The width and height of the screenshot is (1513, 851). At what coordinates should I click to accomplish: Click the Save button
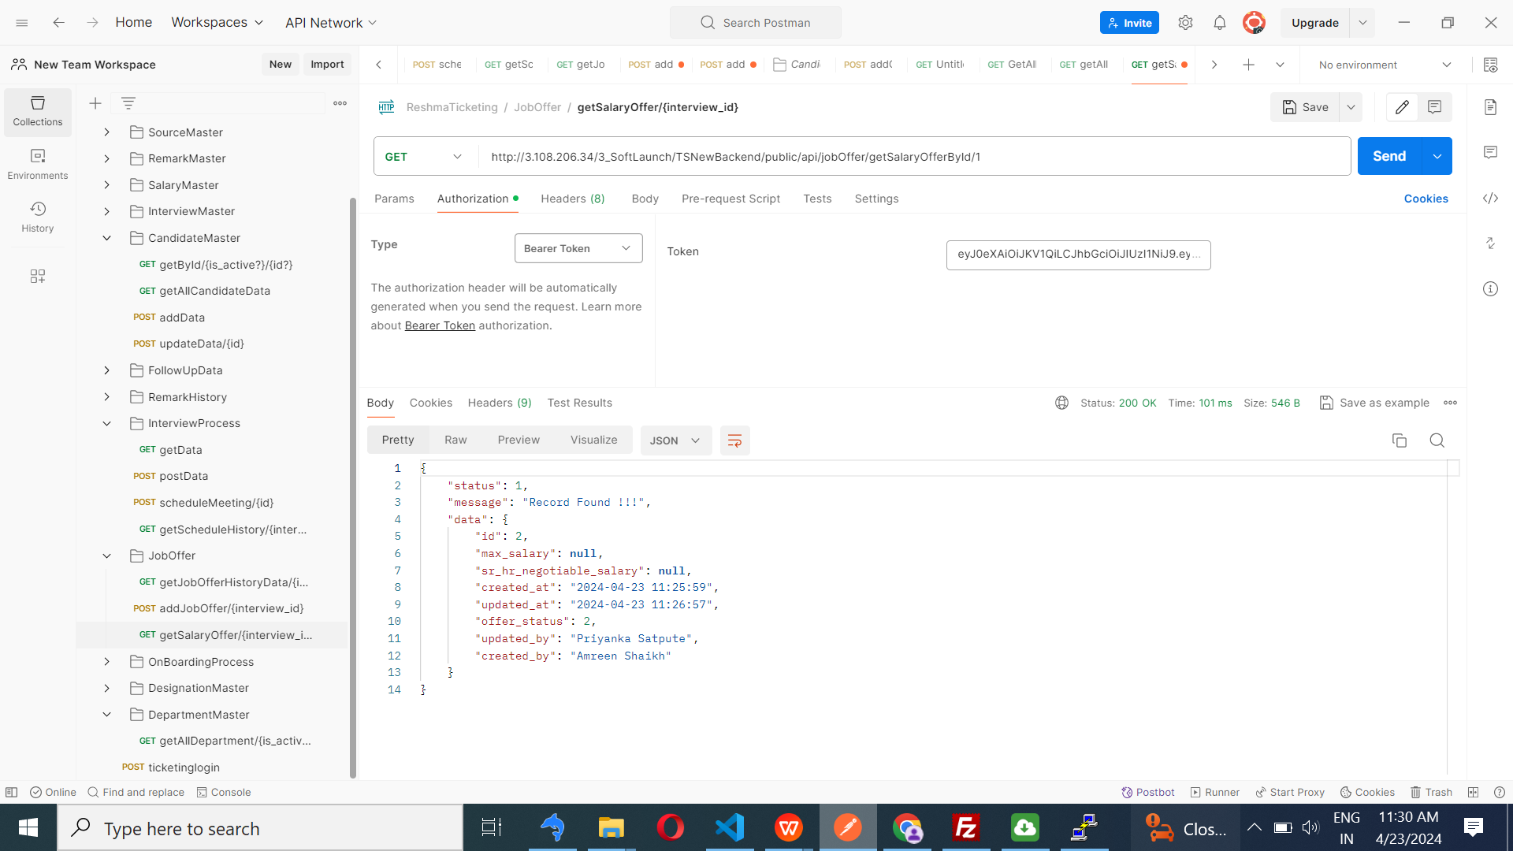[1305, 107]
